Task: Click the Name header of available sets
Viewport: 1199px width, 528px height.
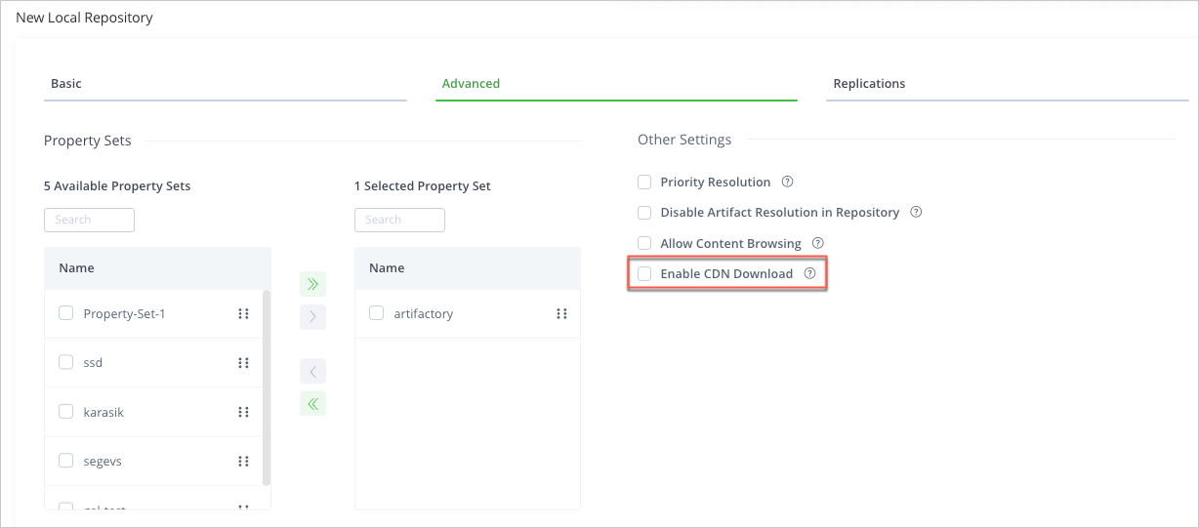Action: 76,267
